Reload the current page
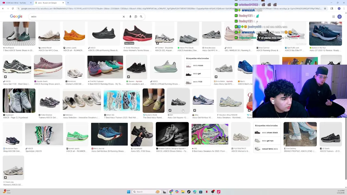This screenshot has width=347, height=195. point(12,8)
